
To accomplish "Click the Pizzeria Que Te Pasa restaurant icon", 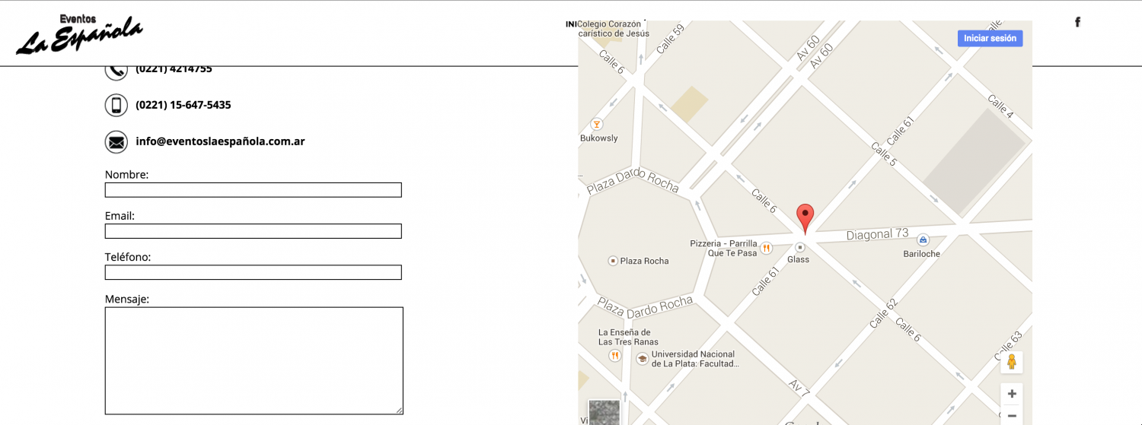I will [x=766, y=248].
